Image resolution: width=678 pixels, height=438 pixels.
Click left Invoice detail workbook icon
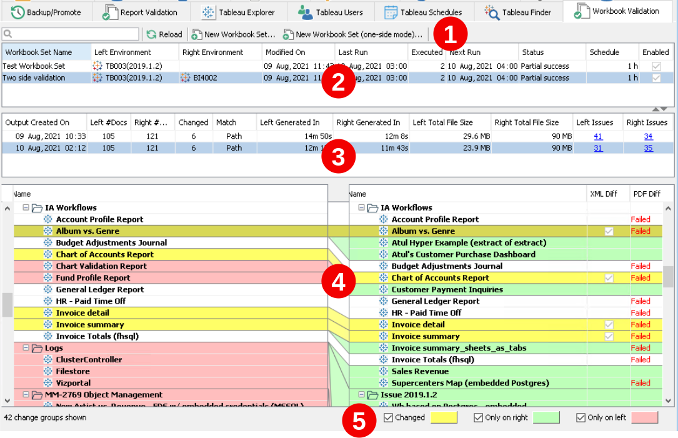point(48,312)
